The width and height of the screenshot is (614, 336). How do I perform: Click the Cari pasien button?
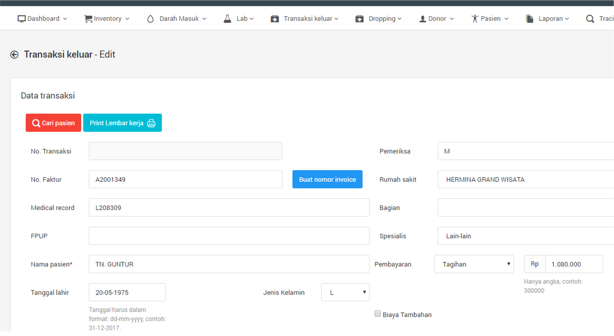[x=53, y=123]
